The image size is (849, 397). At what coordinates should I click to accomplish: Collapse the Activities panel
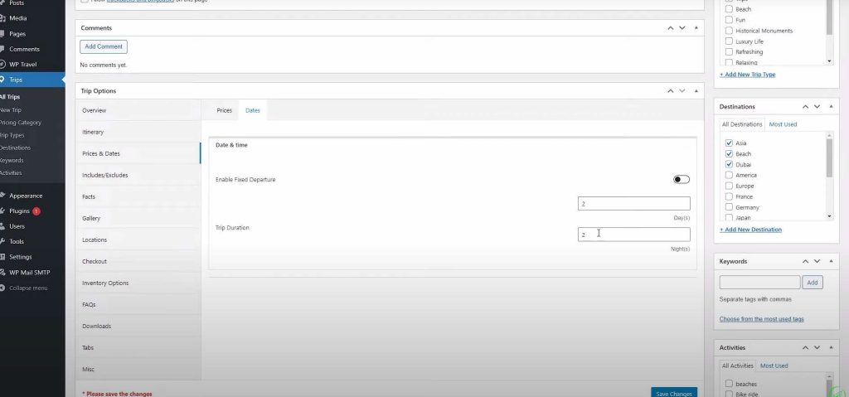pos(831,348)
